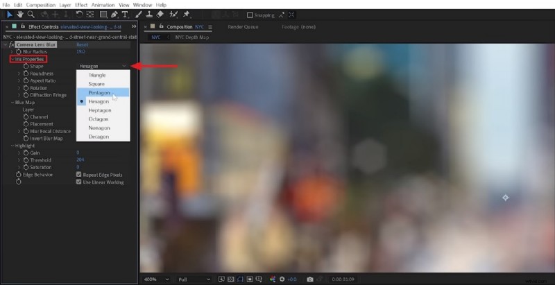Click the Threshold value 204
The height and width of the screenshot is (285, 555).
tap(80, 159)
